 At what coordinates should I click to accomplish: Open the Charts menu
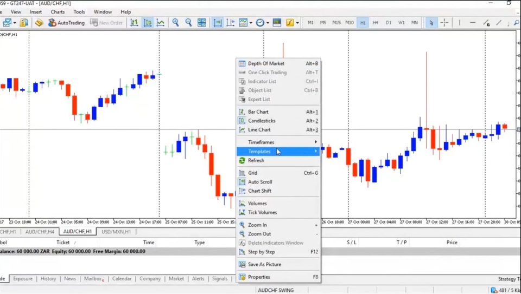(58, 11)
